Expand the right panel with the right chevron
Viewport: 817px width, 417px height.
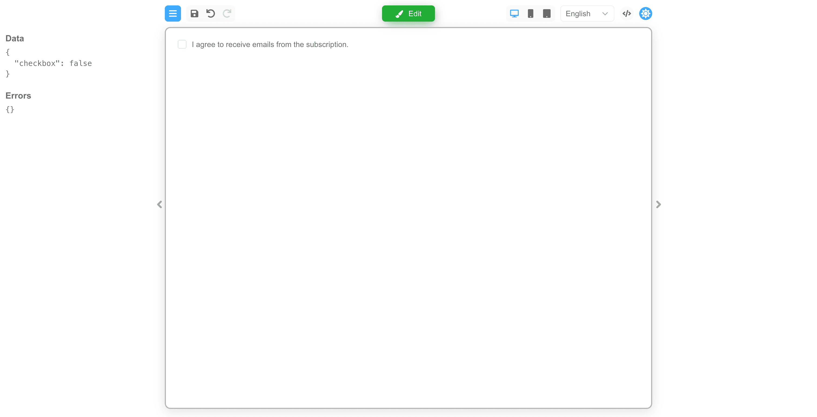click(658, 204)
